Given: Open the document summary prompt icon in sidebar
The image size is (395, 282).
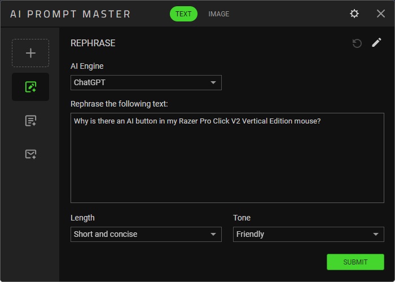Looking at the screenshot, I should pos(30,121).
